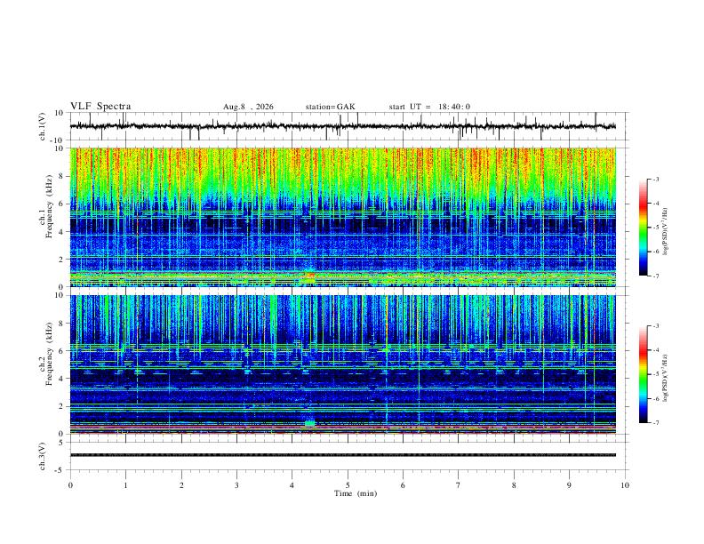Click the ch.1(V) waveform trace
The width and height of the screenshot is (704, 544).
[343, 126]
